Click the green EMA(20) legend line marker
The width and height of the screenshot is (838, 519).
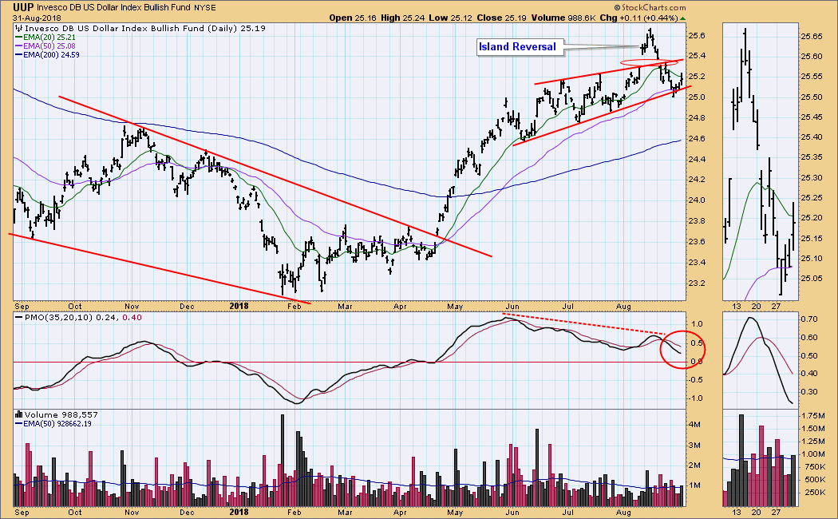[18, 38]
